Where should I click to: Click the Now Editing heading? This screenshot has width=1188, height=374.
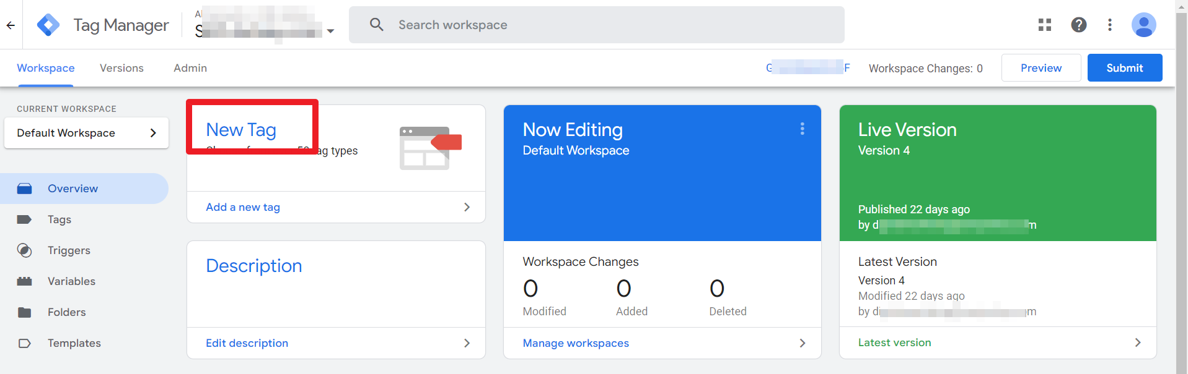[573, 130]
